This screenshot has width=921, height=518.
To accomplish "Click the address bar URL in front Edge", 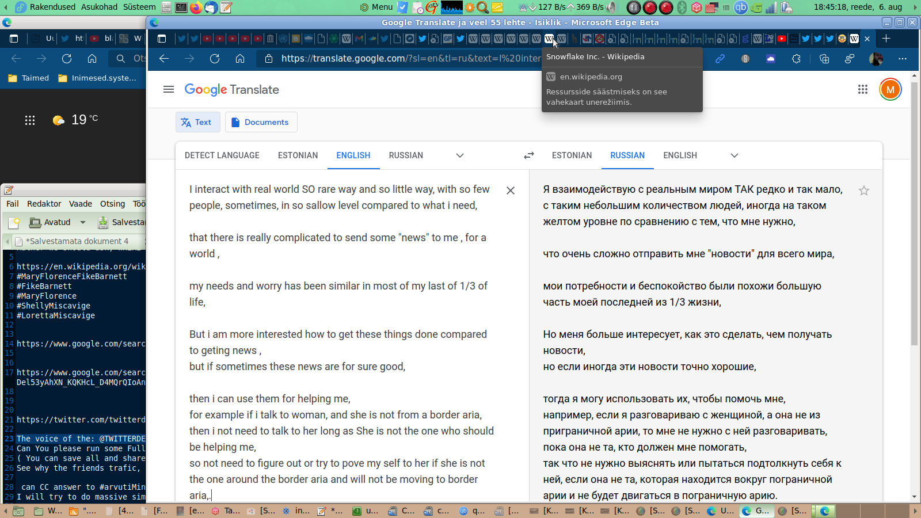I will [410, 58].
